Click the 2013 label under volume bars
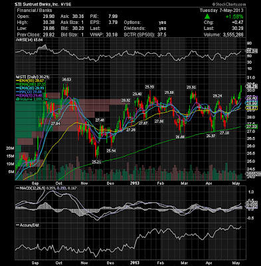Viewport: 261px width, 266px height. coord(135,183)
